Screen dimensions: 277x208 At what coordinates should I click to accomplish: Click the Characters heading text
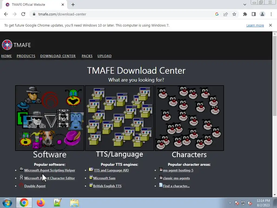189,155
